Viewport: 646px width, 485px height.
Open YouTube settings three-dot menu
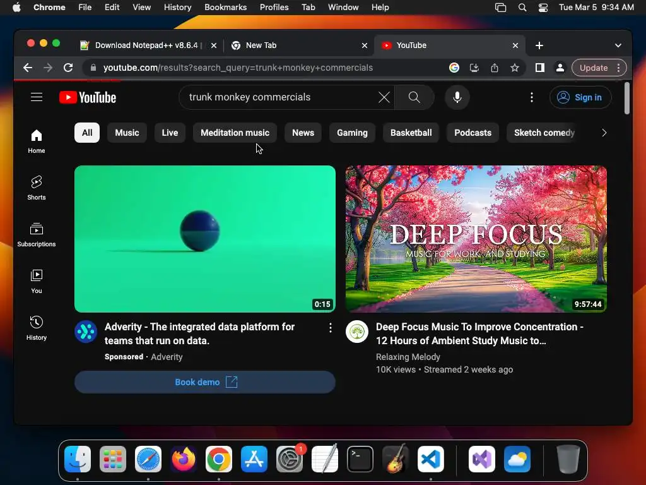pyautogui.click(x=531, y=97)
